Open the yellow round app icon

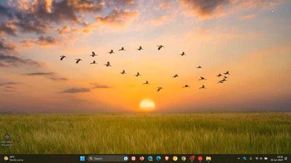(175, 158)
